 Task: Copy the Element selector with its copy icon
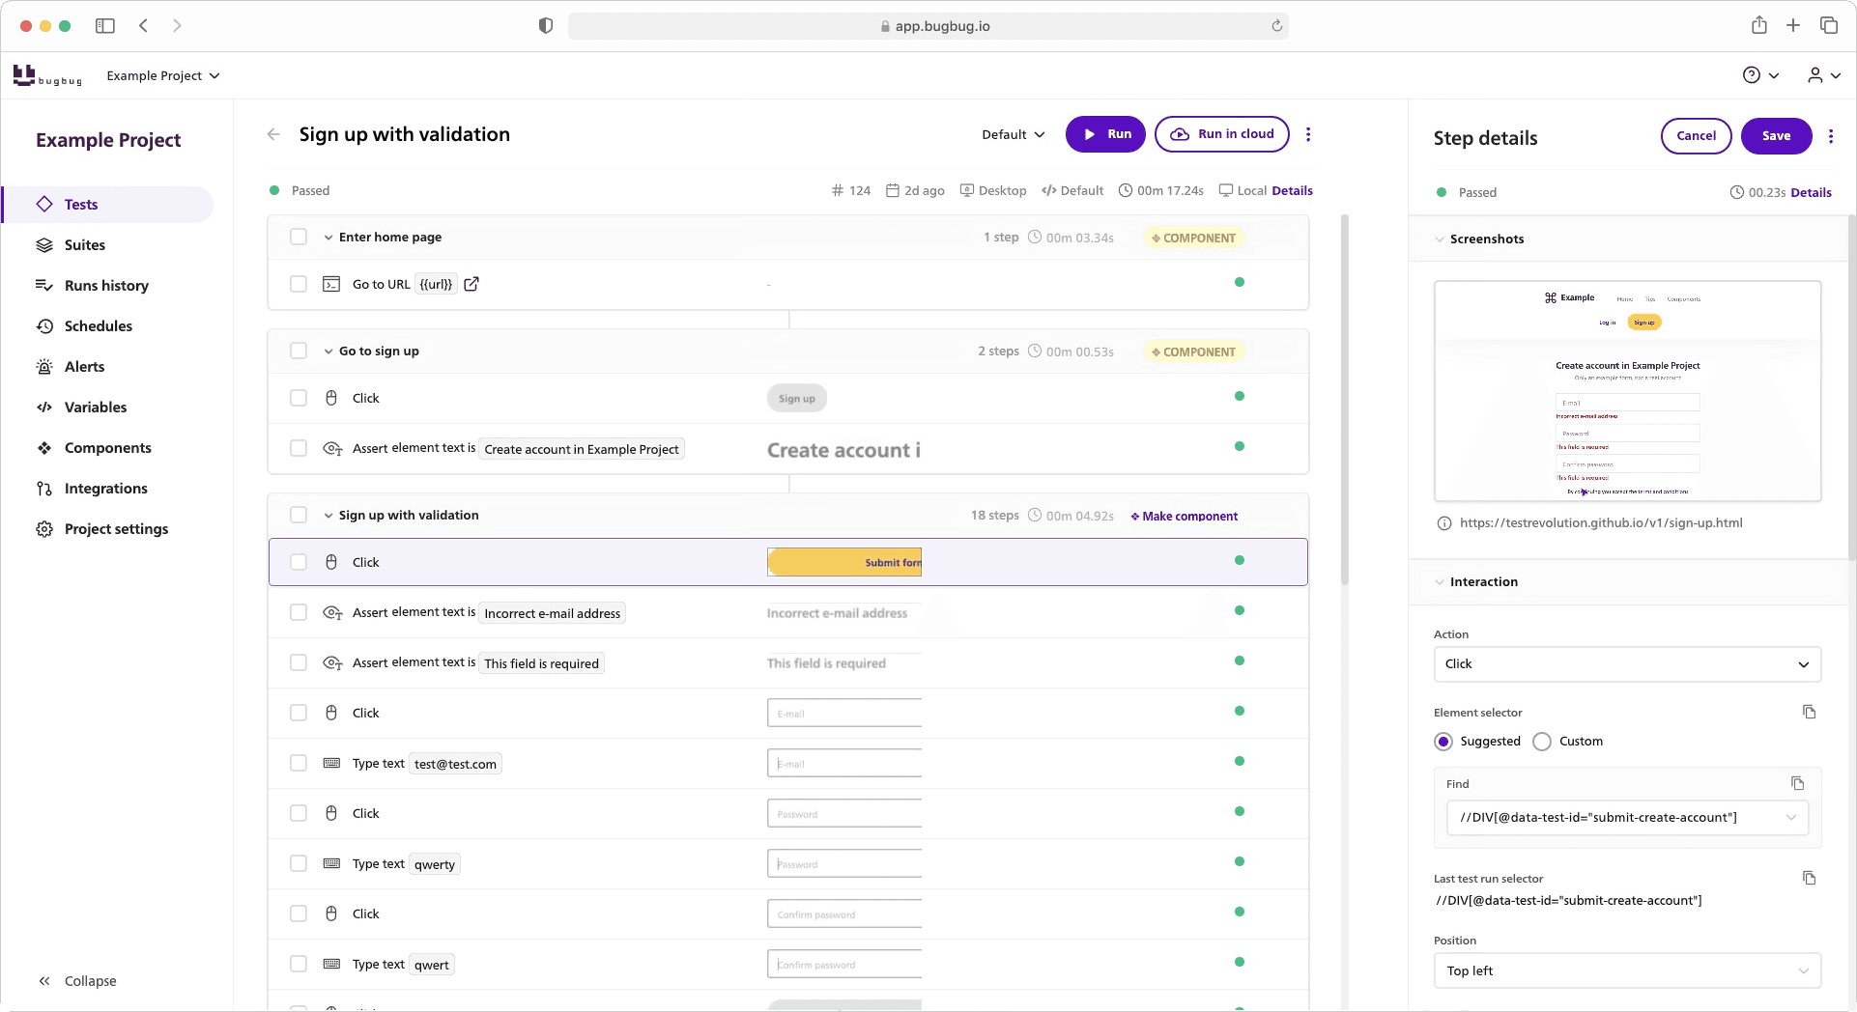tap(1810, 712)
